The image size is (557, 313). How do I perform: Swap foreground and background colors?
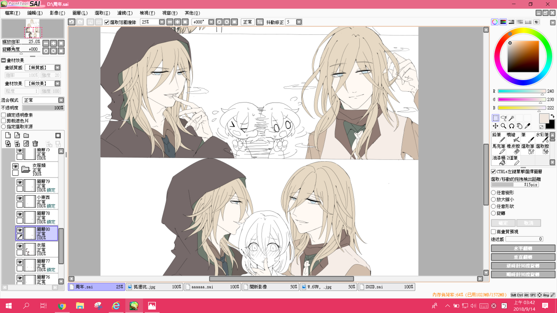pyautogui.click(x=552, y=116)
